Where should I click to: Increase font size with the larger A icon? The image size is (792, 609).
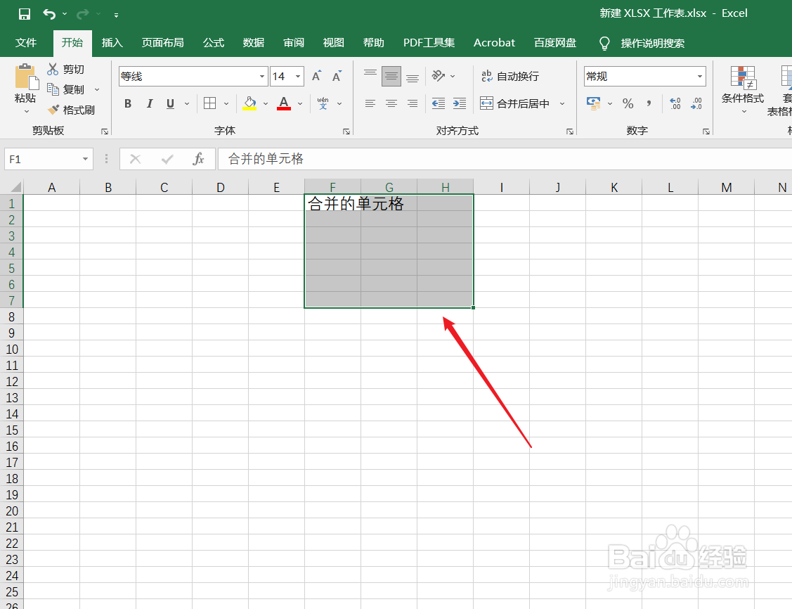[x=317, y=77]
